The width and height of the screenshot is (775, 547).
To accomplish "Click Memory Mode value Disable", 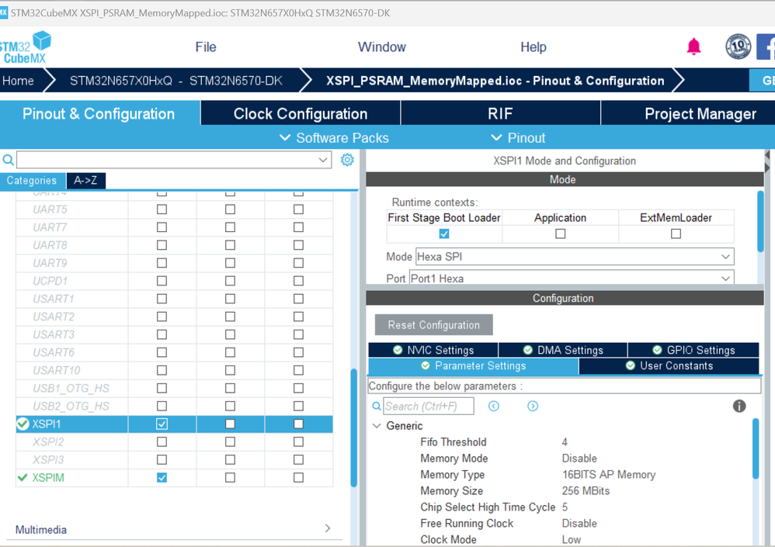I will tap(579, 458).
